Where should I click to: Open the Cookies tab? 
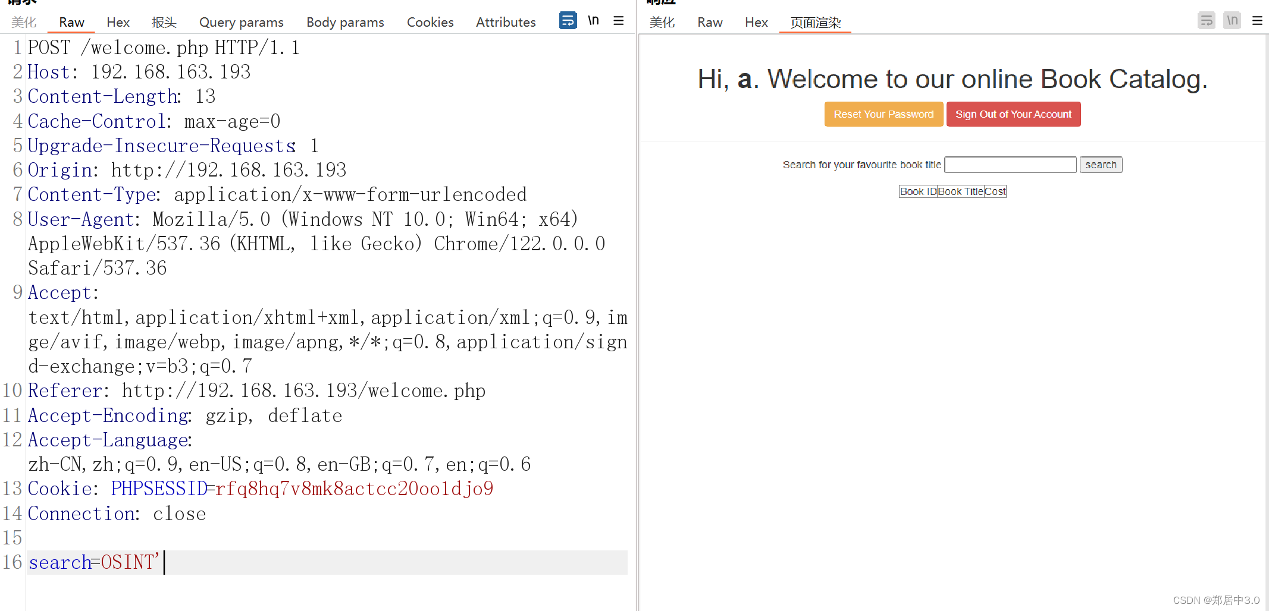[x=430, y=23]
